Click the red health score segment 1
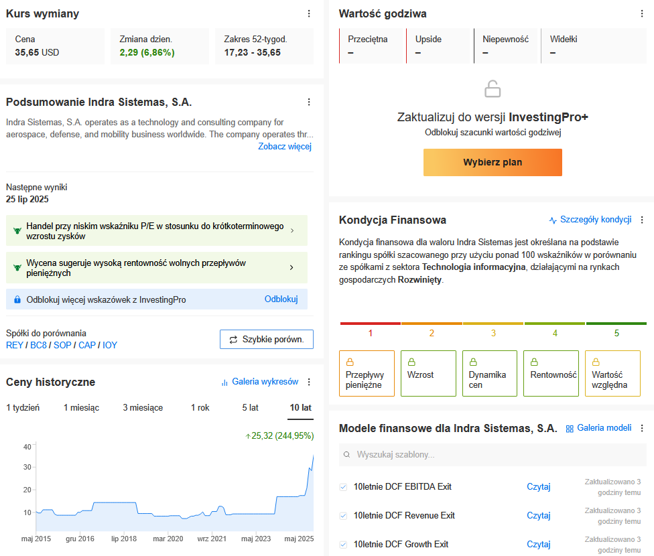 click(x=371, y=324)
